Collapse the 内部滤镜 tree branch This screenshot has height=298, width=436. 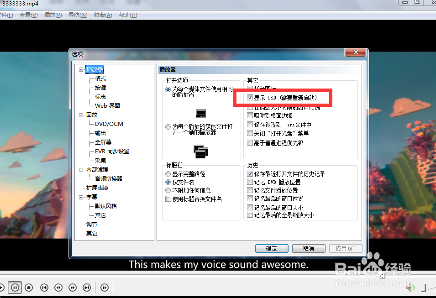[x=80, y=169]
